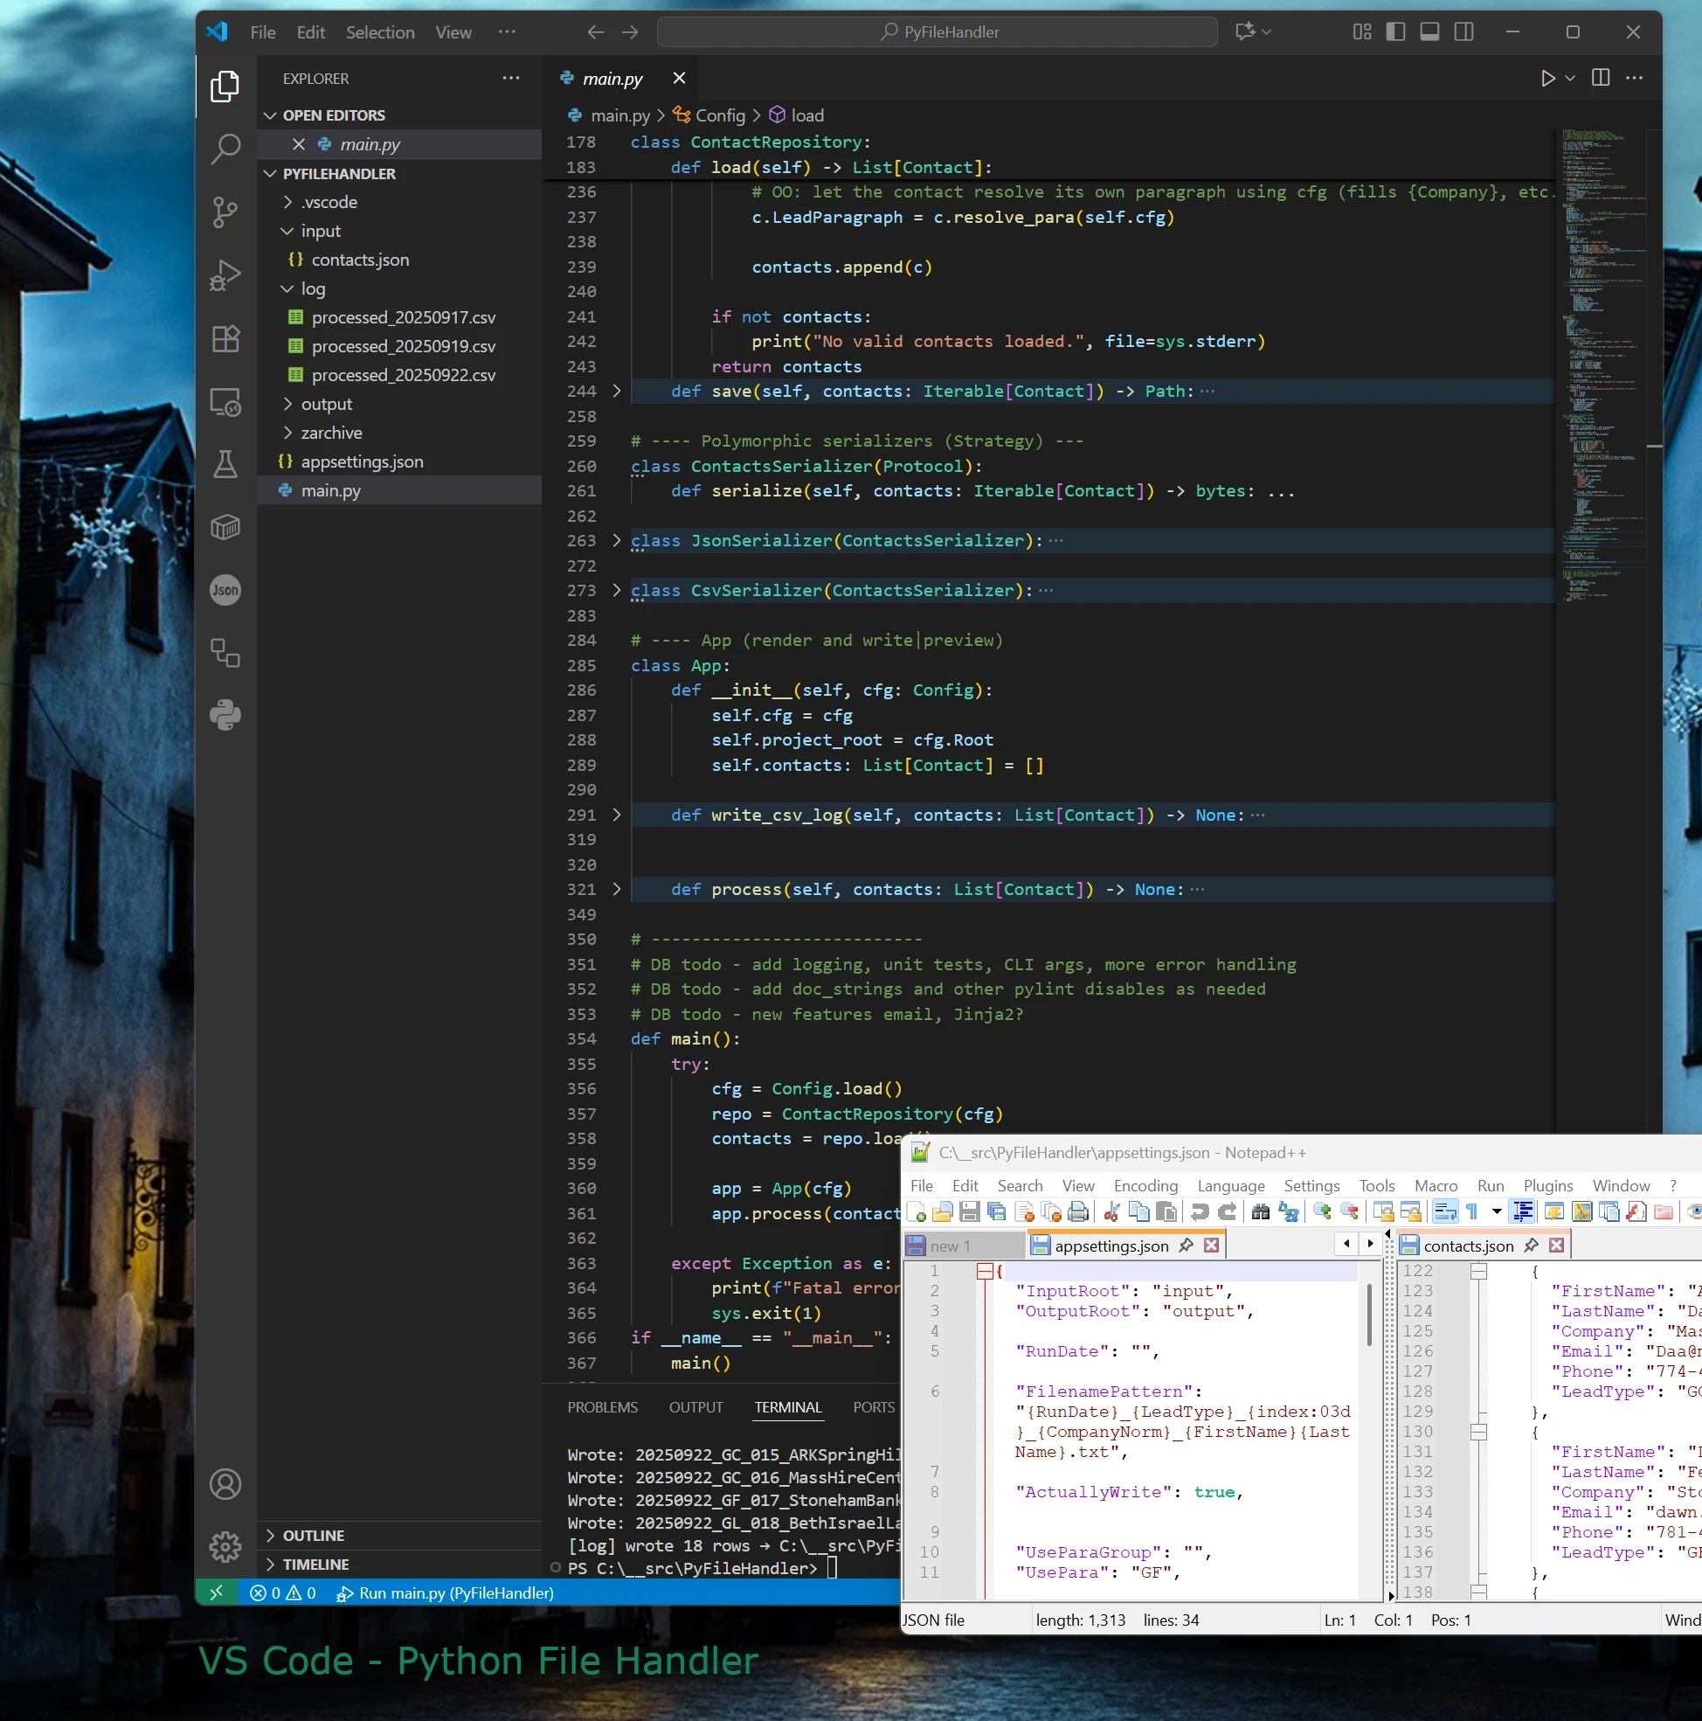Switch to the PROBLEMS panel tab
1702x1721 pixels.
pyautogui.click(x=602, y=1406)
